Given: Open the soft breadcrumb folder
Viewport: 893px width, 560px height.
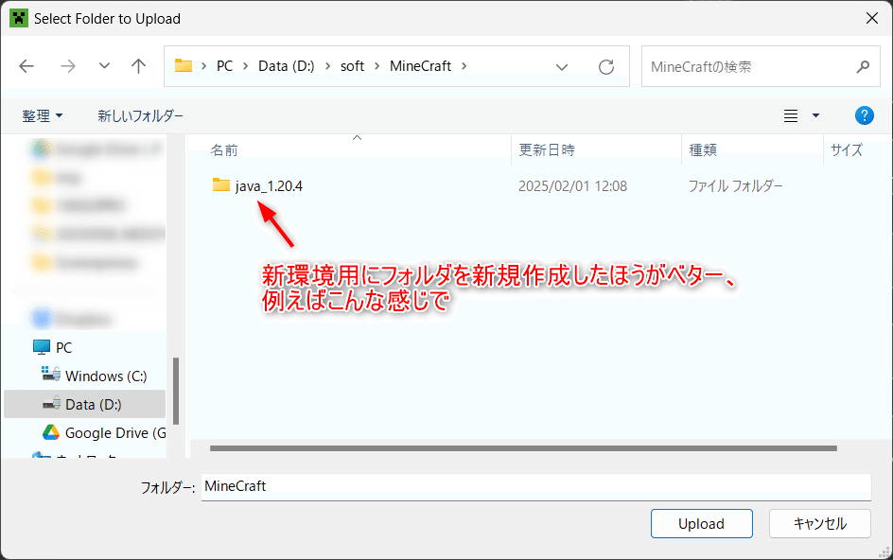Looking at the screenshot, I should pos(352,66).
